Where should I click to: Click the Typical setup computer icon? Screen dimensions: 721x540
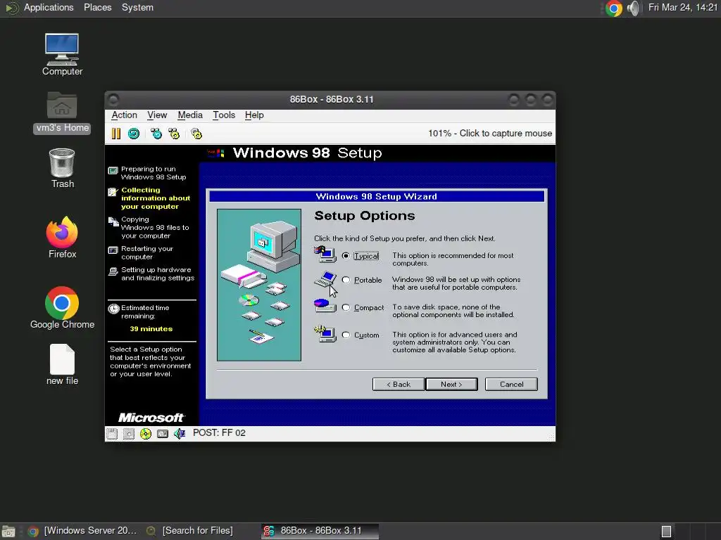[x=325, y=255]
